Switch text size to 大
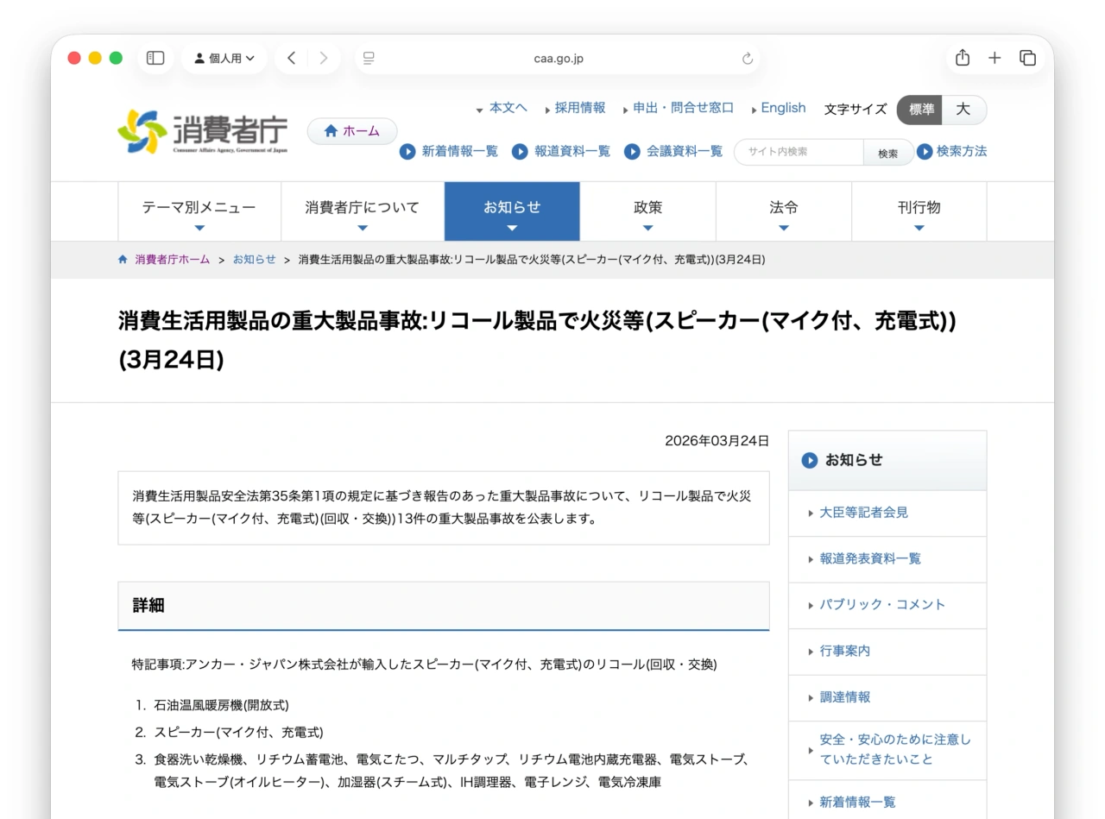 [x=964, y=110]
